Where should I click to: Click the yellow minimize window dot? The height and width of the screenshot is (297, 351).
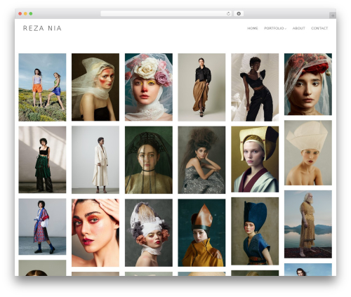[25, 14]
